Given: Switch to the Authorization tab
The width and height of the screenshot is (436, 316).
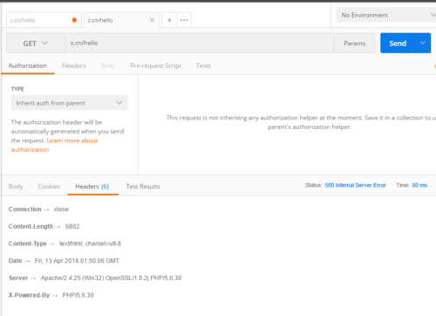Looking at the screenshot, I should [x=28, y=65].
